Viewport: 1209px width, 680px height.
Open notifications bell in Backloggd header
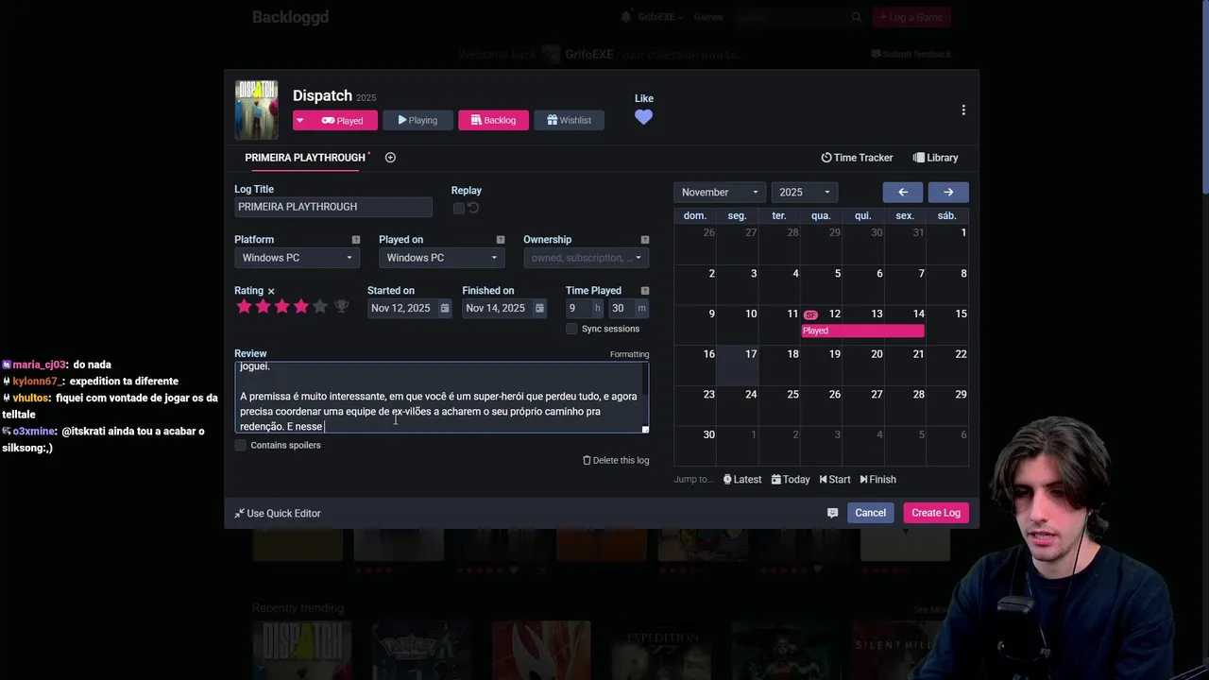[x=626, y=17]
